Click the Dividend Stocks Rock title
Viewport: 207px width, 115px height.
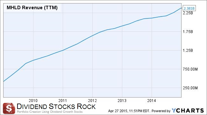56,106
